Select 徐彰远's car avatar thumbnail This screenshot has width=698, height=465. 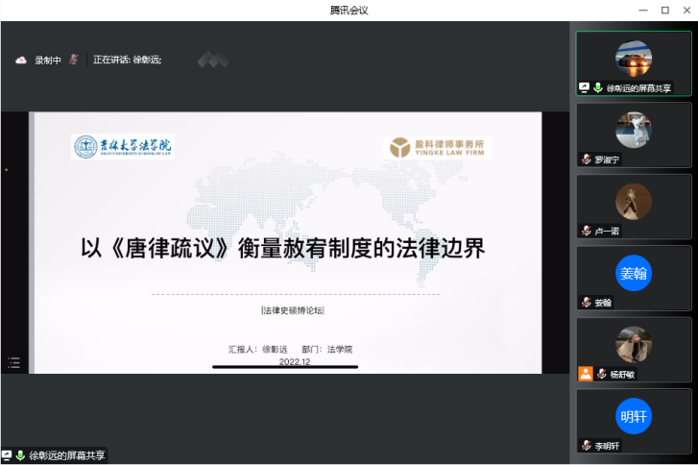coord(633,58)
